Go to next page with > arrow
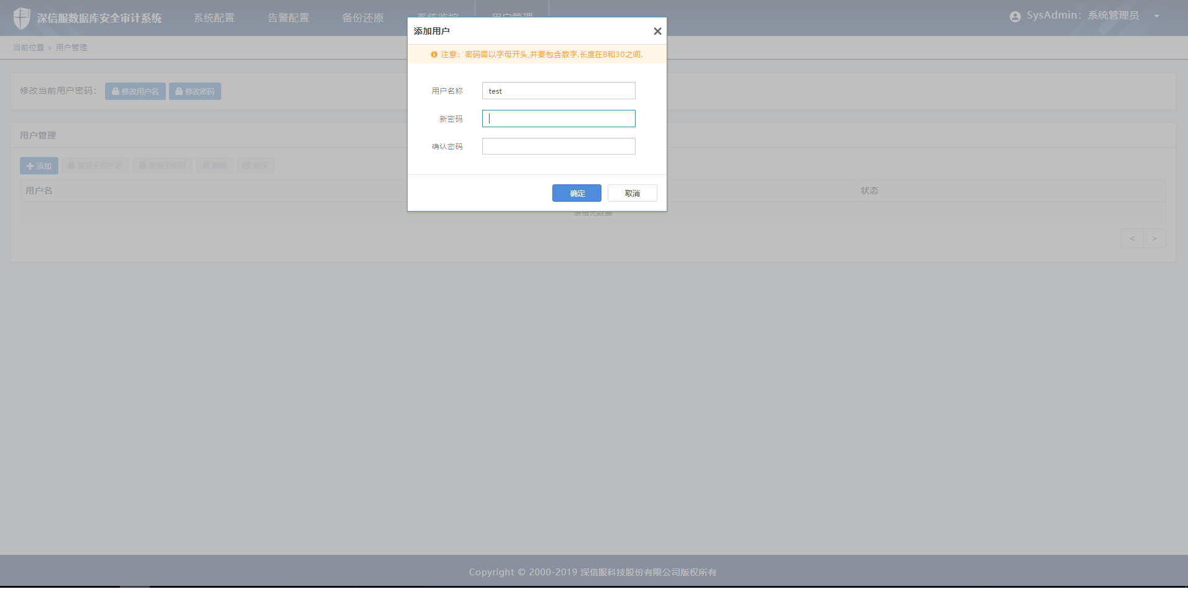Image resolution: width=1188 pixels, height=589 pixels. [x=1154, y=238]
